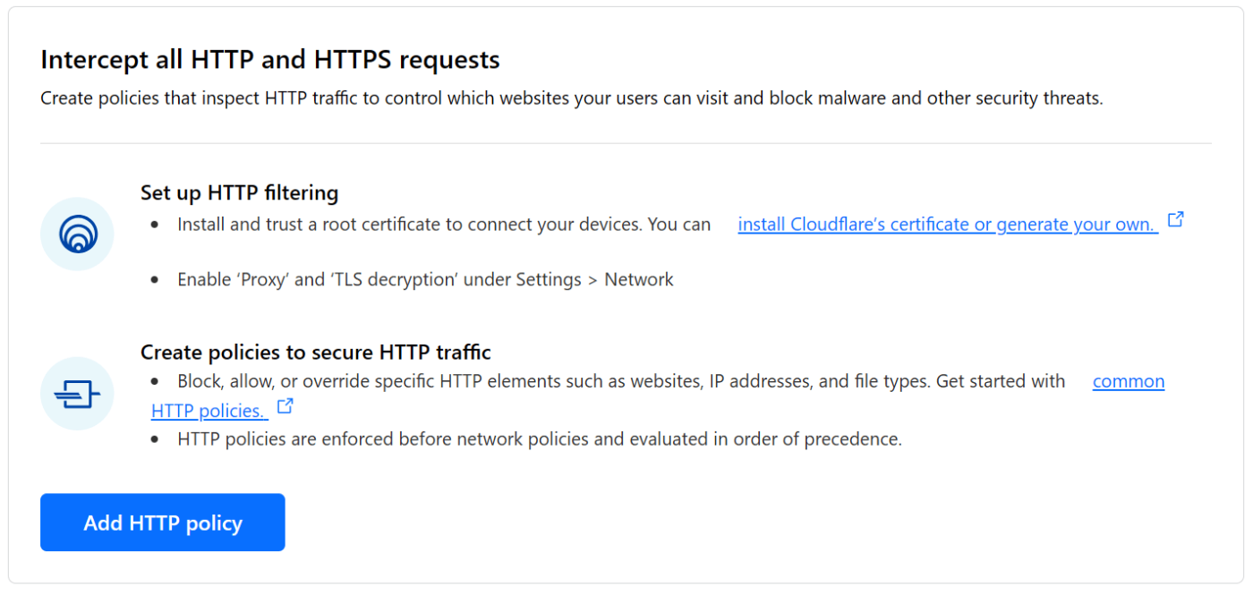Open certificate link's external-link icon

[x=1175, y=217]
